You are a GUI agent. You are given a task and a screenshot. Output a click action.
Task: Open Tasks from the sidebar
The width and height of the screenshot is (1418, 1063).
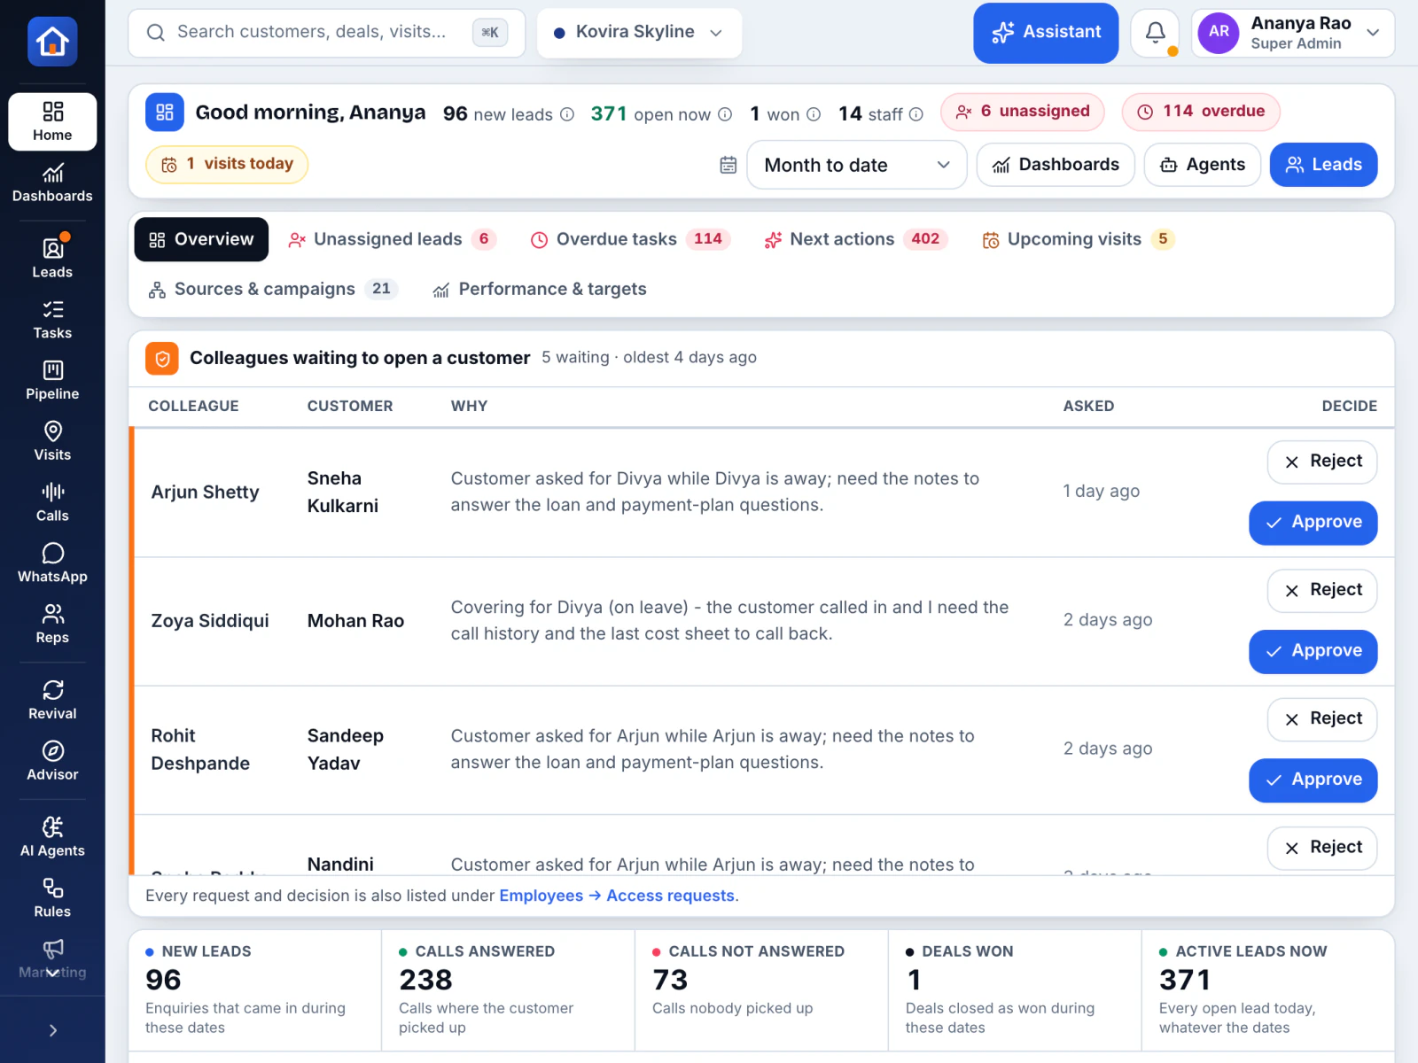tap(52, 320)
